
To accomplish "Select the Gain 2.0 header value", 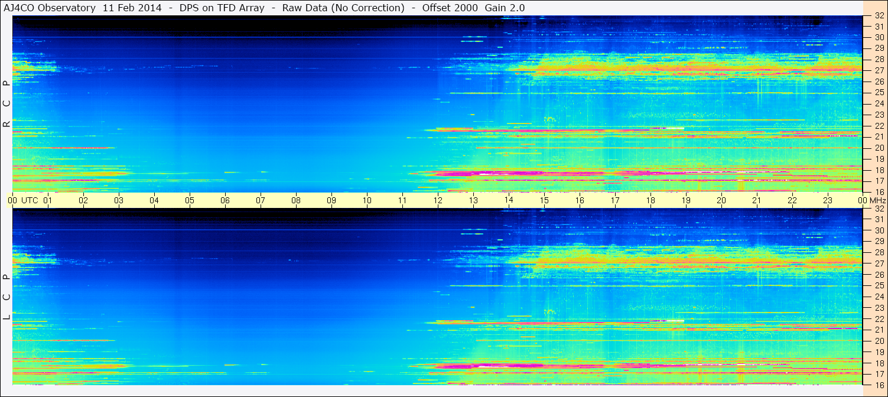I will tap(505, 8).
